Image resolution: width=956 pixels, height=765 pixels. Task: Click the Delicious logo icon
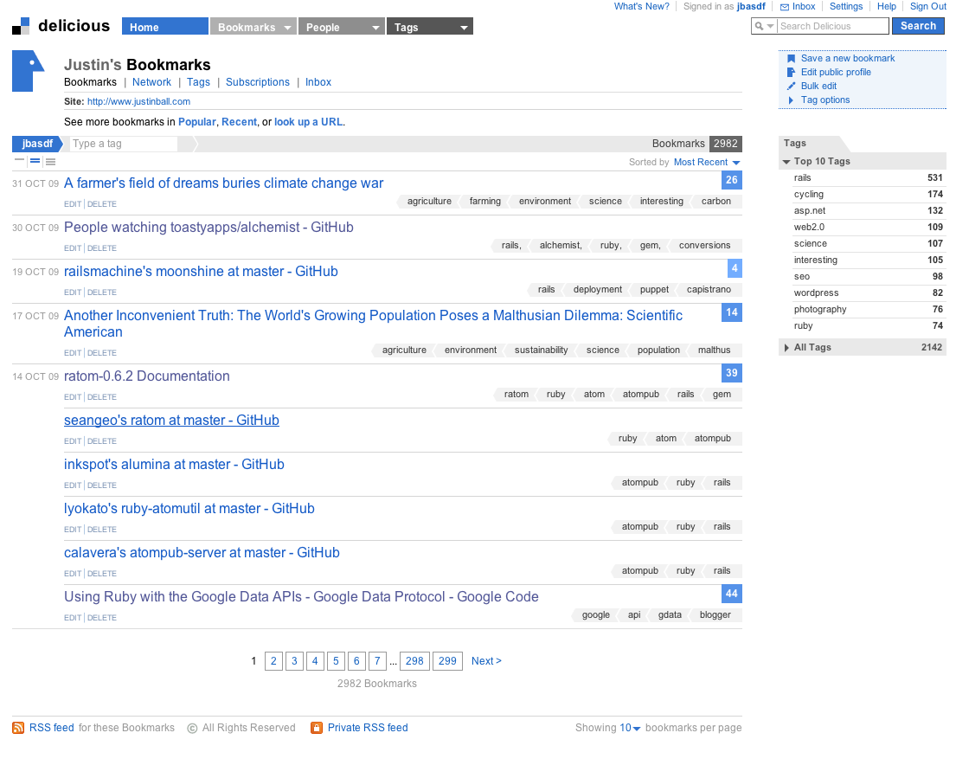tap(21, 26)
